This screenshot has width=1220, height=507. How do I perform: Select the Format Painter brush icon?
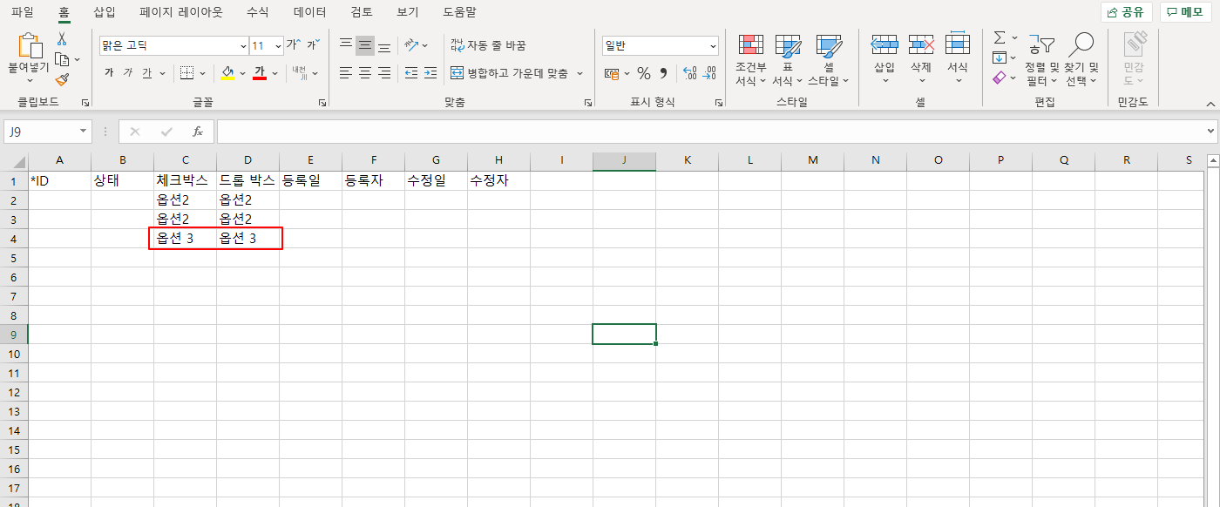62,79
